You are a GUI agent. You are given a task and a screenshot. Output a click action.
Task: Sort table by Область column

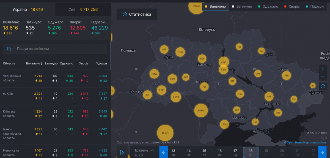[9, 63]
